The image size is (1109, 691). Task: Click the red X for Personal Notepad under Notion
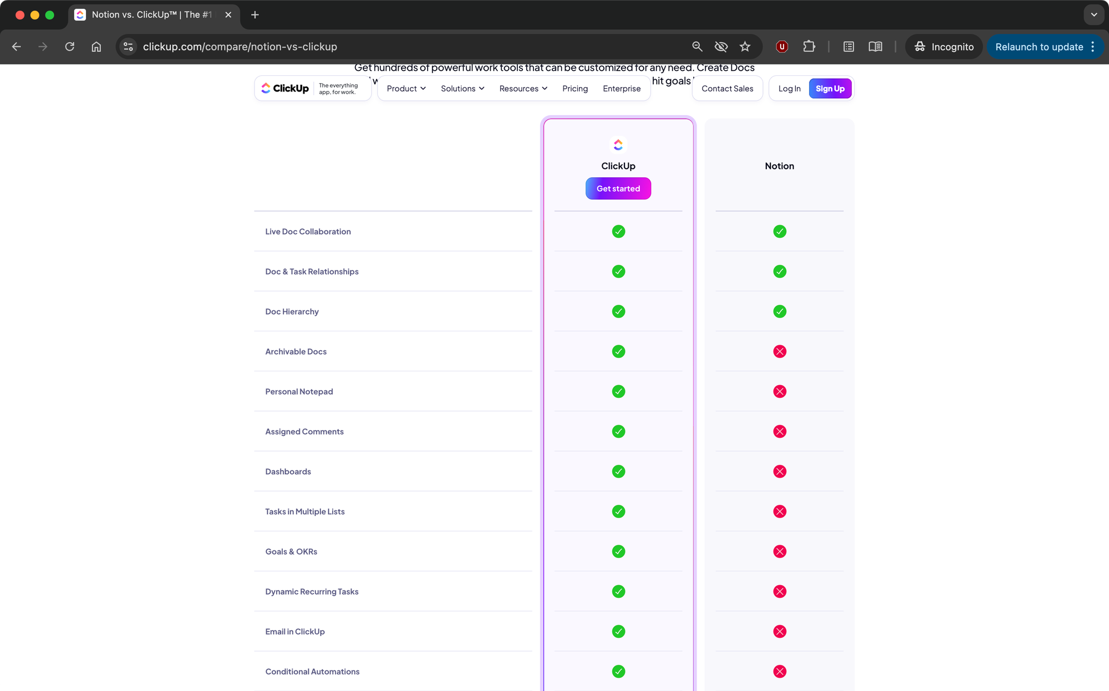point(780,391)
